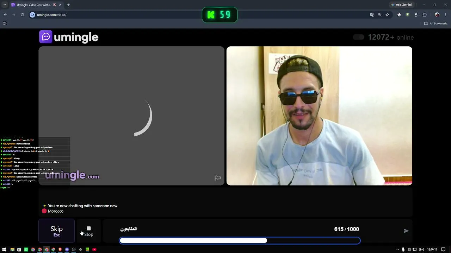
Task: Open the Windows notification center
Action: 444,249
